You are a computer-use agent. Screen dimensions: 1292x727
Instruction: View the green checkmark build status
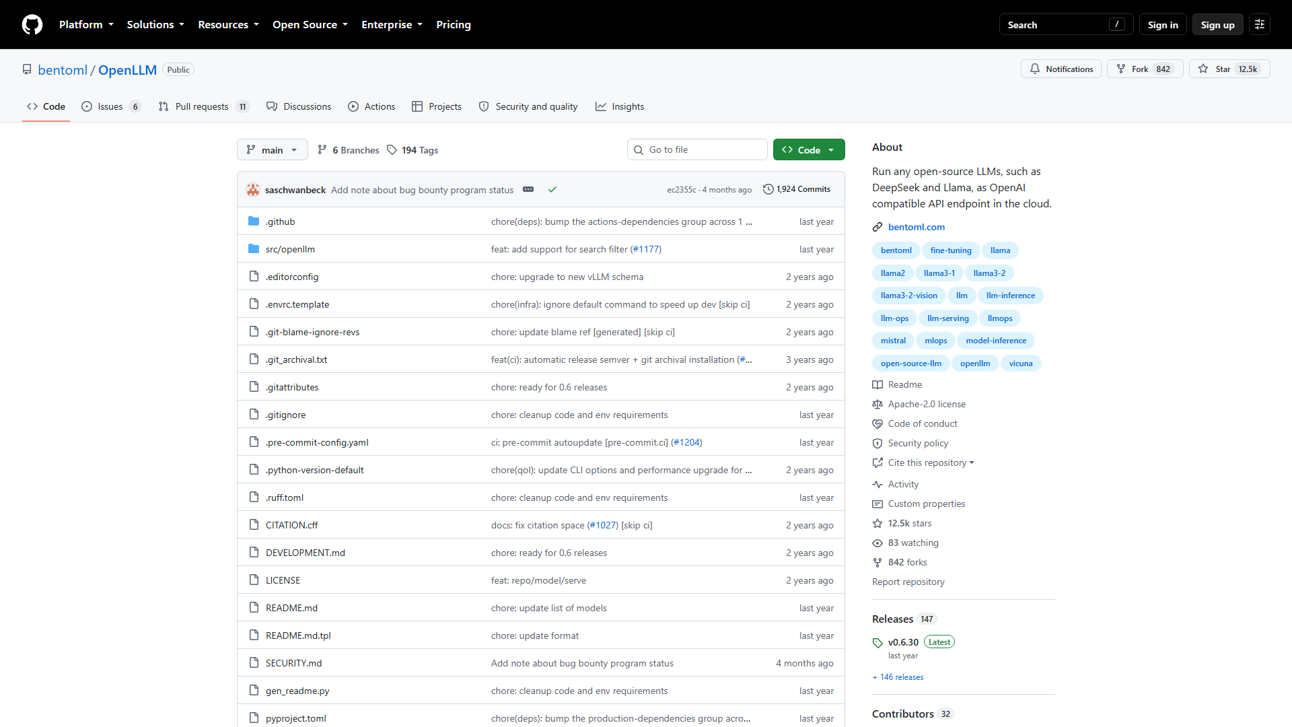tap(552, 190)
